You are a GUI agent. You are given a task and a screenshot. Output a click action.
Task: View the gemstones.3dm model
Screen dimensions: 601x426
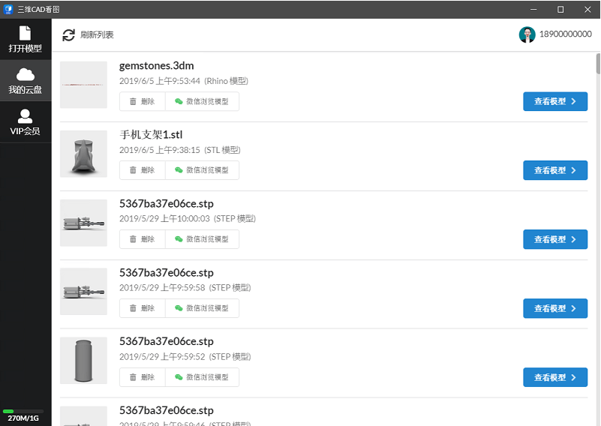(554, 101)
